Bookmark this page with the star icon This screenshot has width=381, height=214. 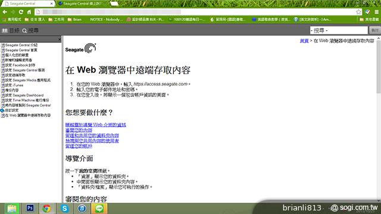coord(358,12)
